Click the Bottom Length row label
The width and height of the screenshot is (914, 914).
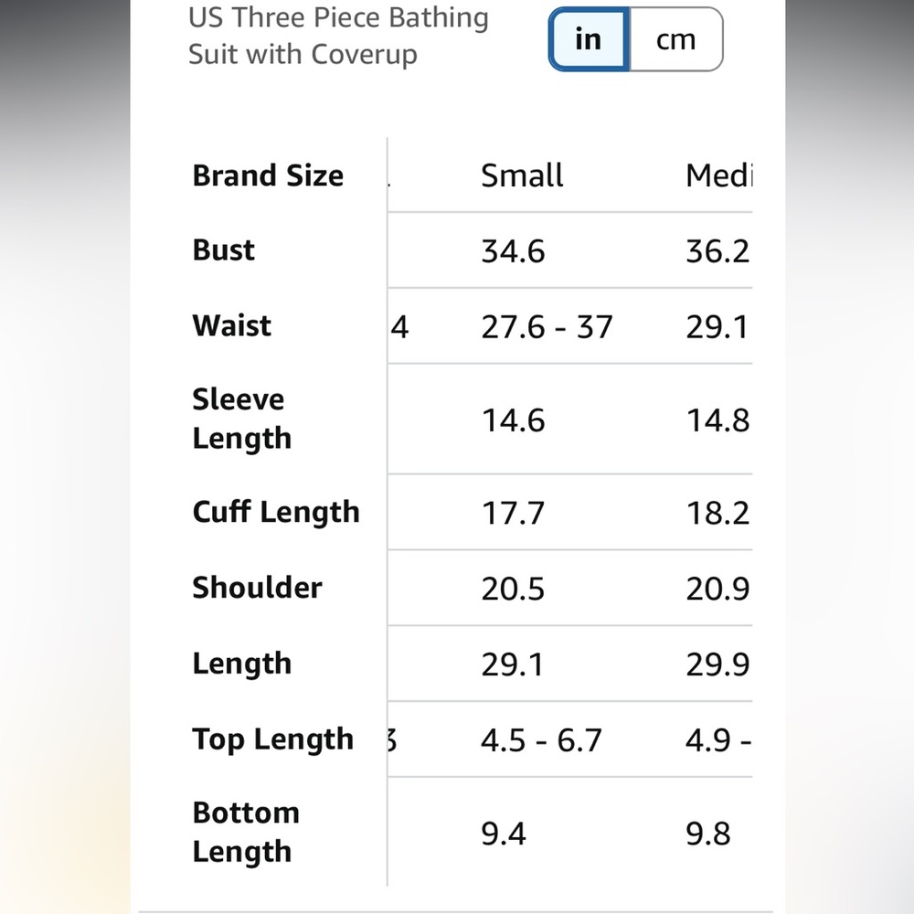[x=246, y=832]
